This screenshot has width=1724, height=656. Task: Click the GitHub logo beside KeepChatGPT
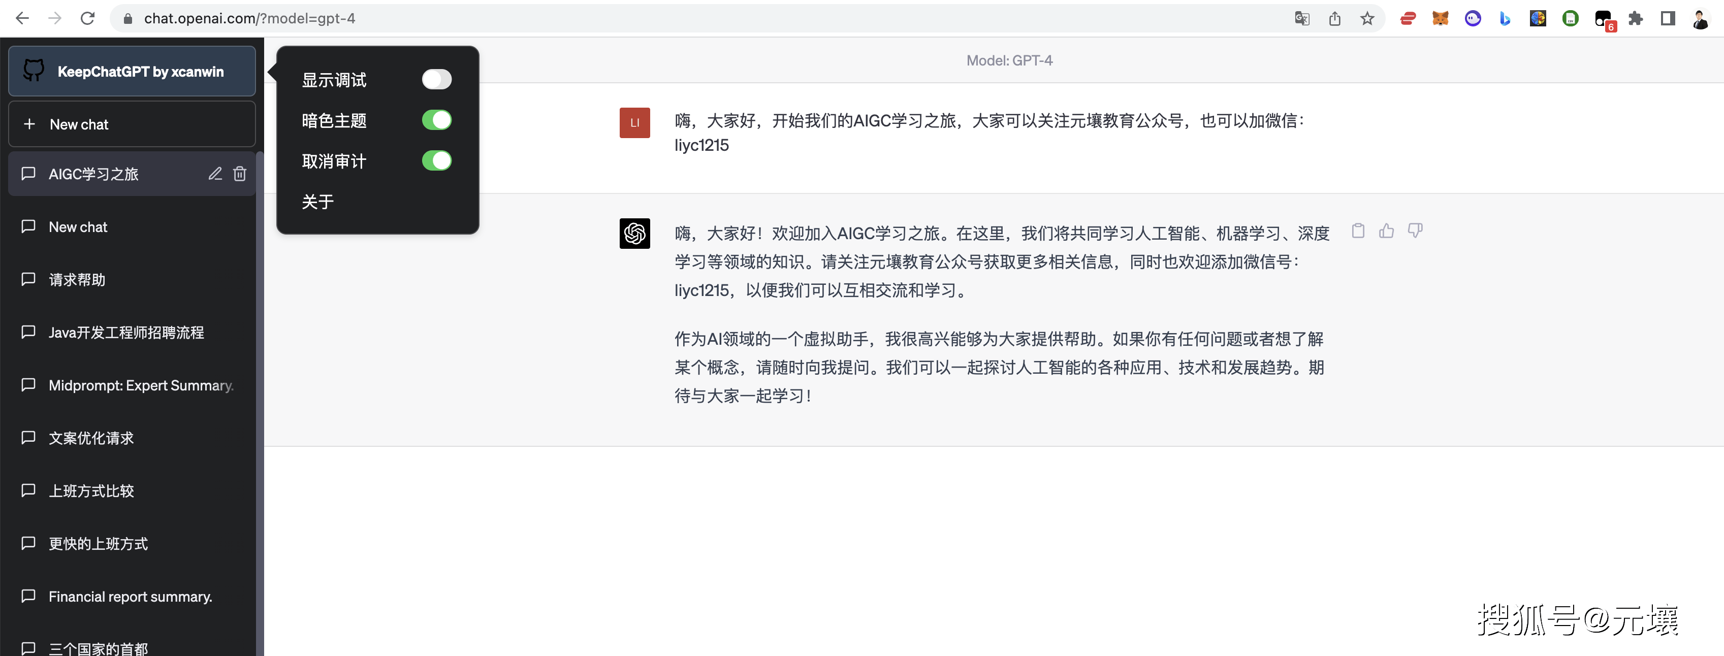(x=34, y=70)
